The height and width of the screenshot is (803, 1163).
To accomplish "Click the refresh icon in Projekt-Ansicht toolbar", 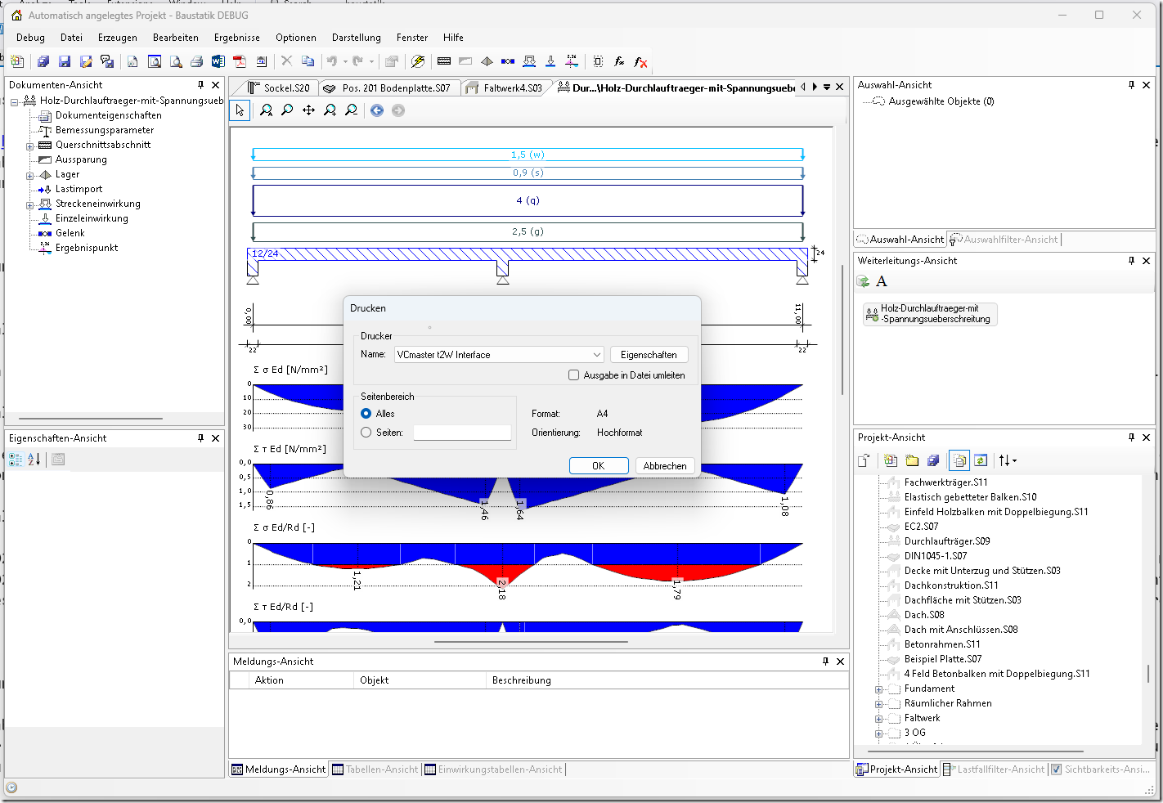I will (981, 460).
